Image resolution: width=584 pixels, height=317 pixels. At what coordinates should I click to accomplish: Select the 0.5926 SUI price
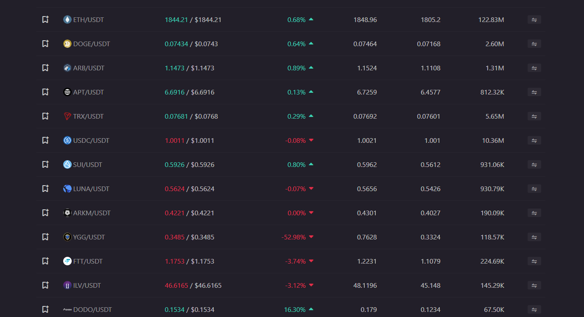pyautogui.click(x=175, y=164)
